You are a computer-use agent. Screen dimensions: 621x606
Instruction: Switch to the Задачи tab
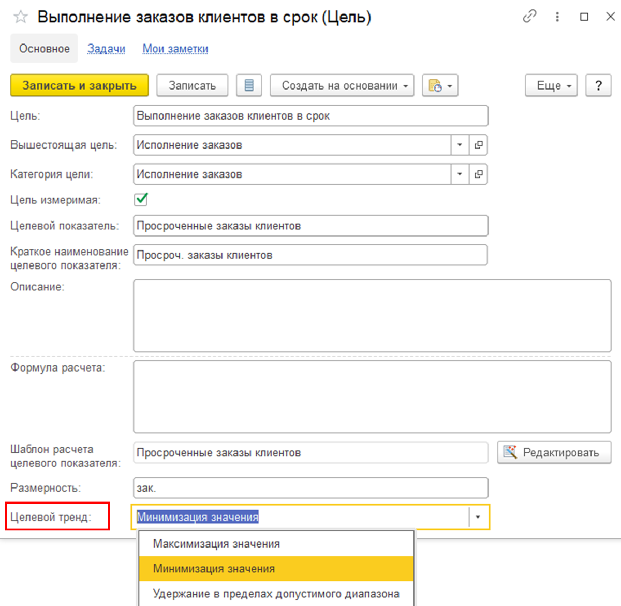point(106,49)
